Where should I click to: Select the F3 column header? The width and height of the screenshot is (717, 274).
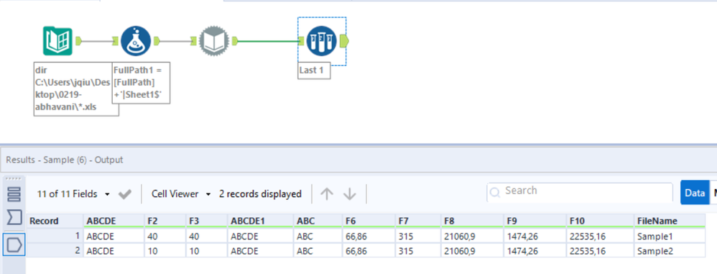[x=206, y=221]
